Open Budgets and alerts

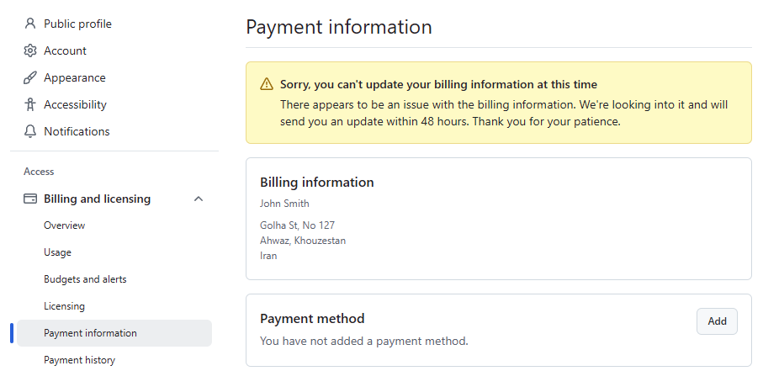point(85,279)
